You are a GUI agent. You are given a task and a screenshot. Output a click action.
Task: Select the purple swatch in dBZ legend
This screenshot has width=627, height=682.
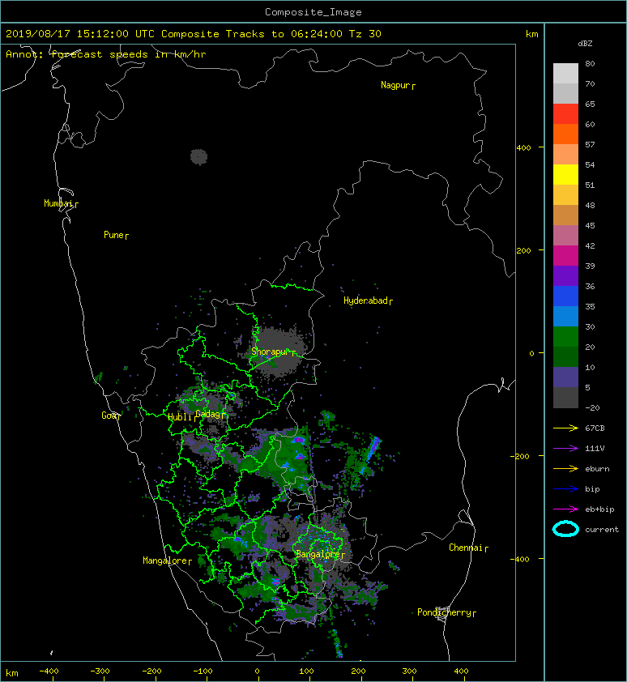pos(565,275)
